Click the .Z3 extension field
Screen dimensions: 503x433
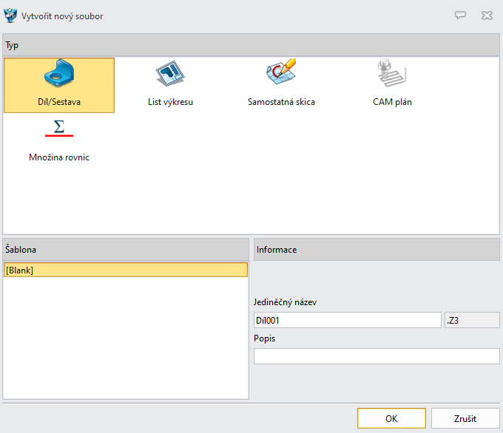point(472,320)
